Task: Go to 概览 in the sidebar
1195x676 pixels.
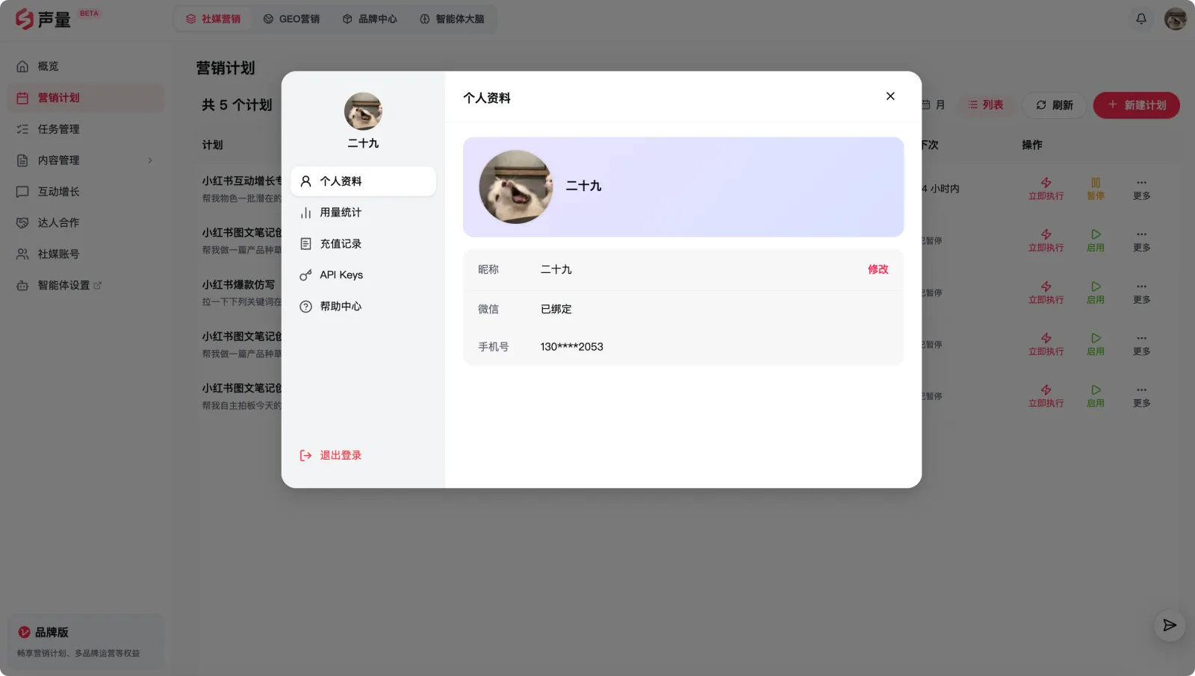Action: [x=85, y=66]
